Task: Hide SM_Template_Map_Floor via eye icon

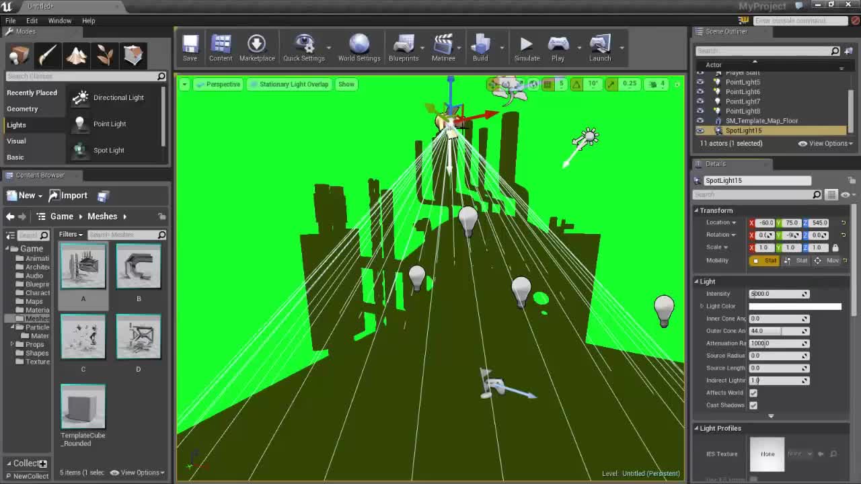Action: tap(700, 121)
